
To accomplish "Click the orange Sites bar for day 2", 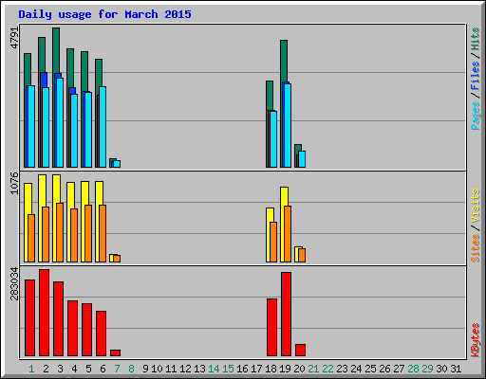I will [46, 234].
